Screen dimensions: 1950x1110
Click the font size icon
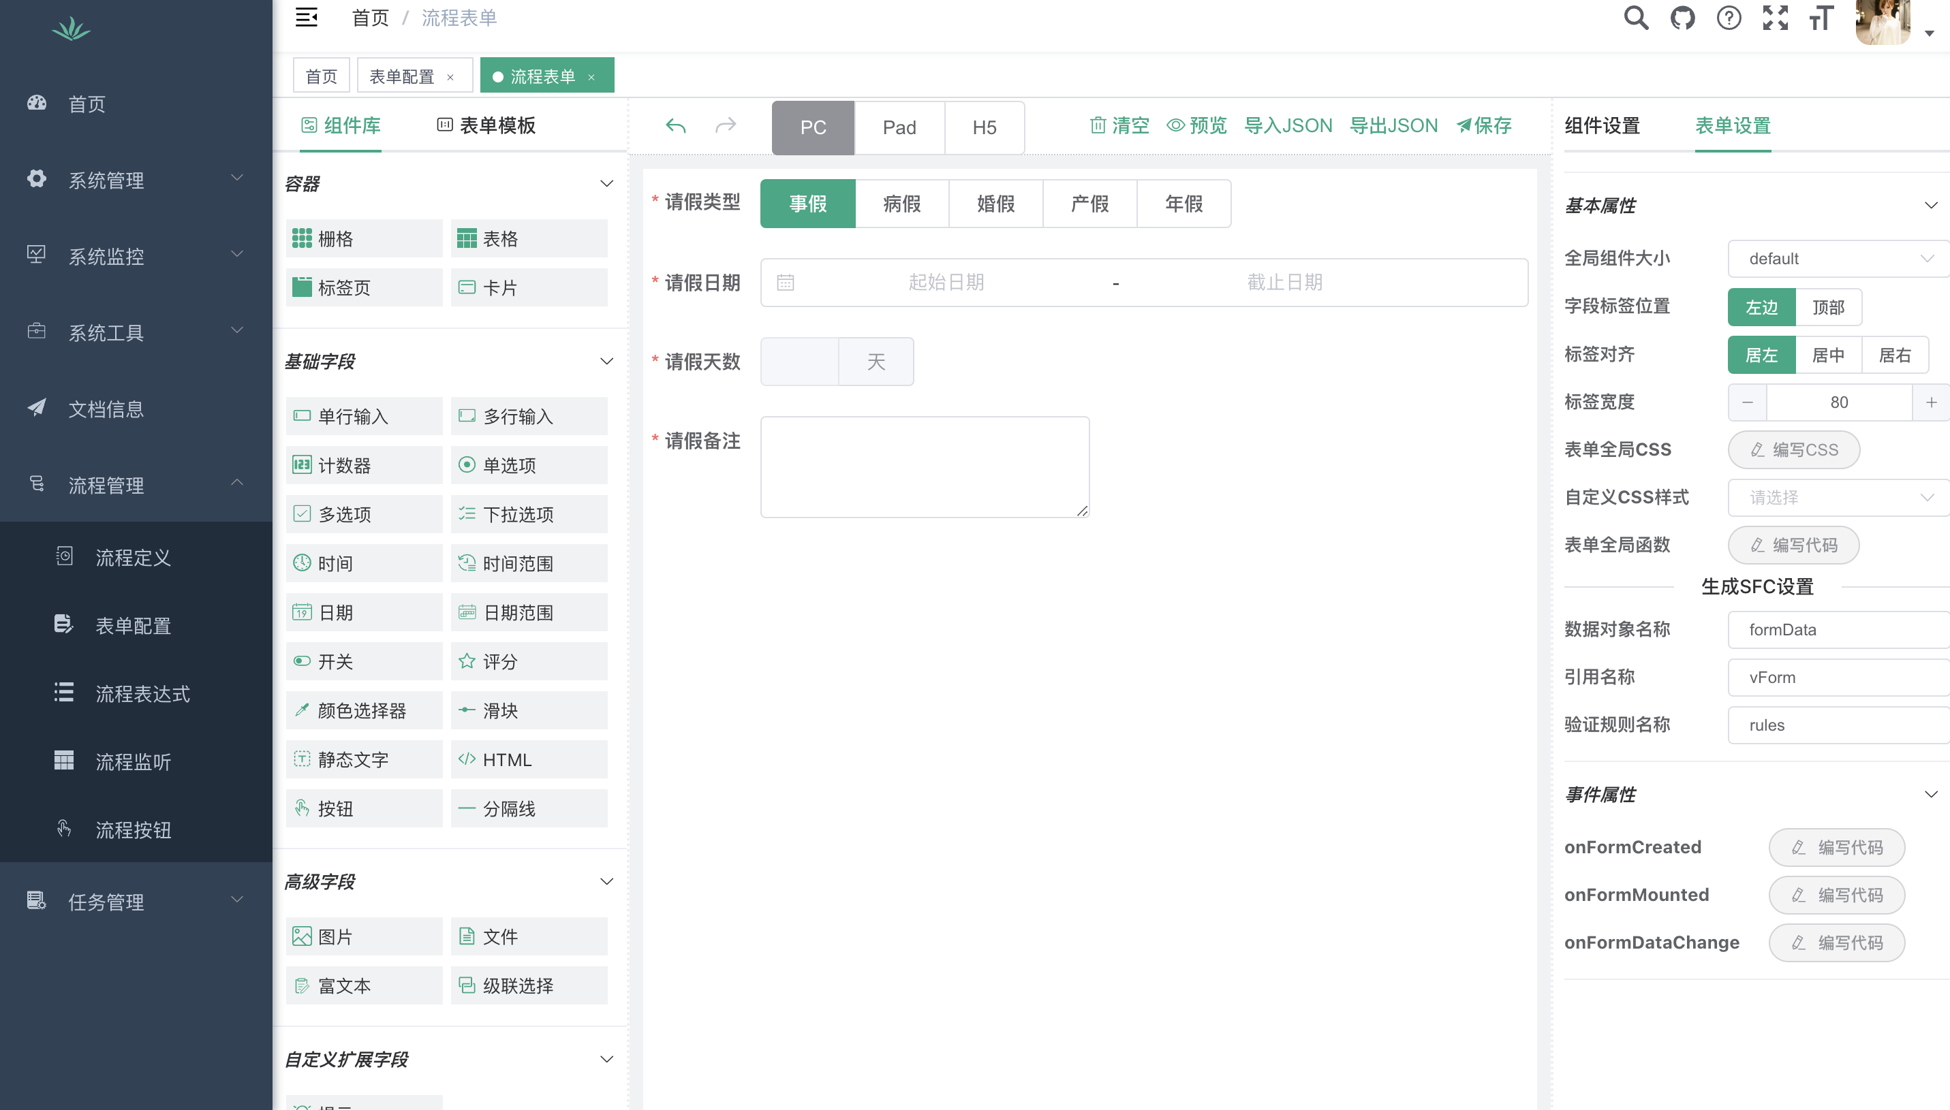1821,18
